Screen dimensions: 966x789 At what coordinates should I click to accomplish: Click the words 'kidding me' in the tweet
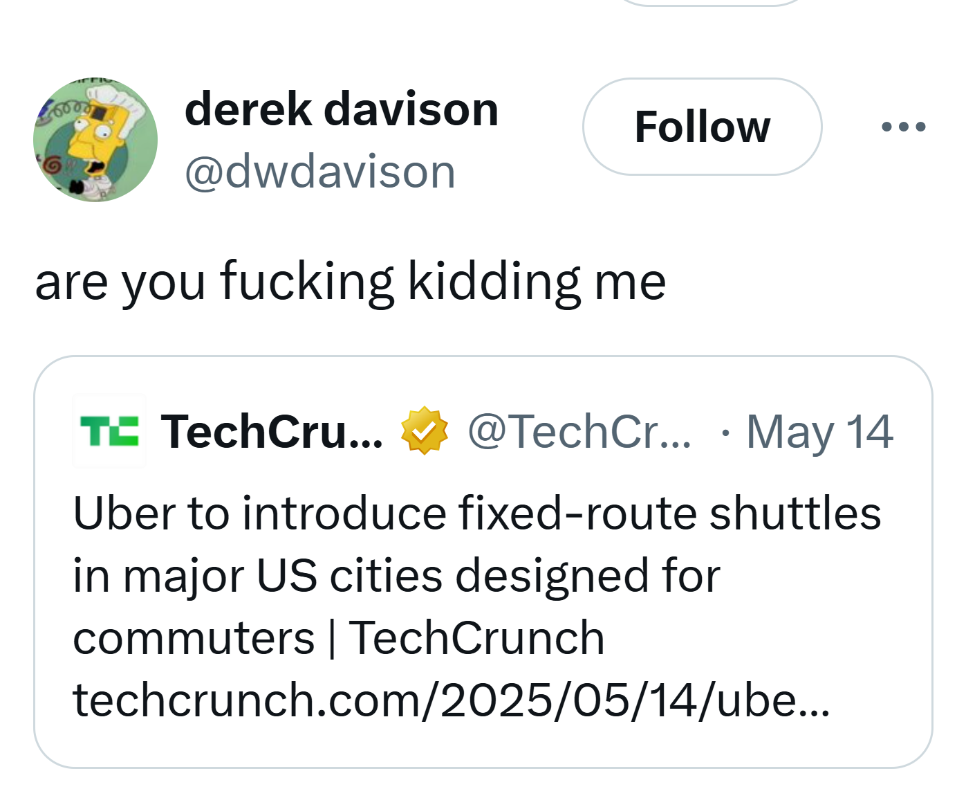tap(537, 280)
